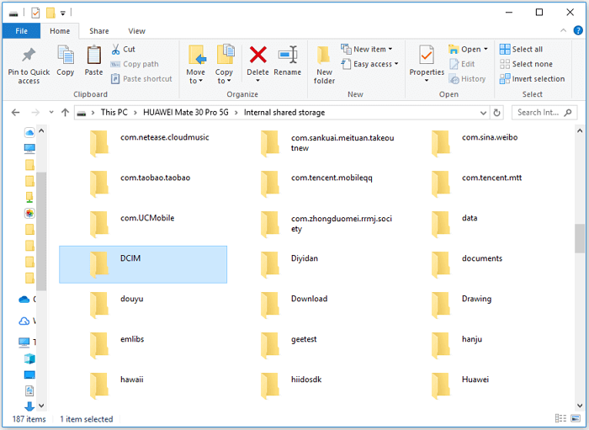Switch to details view in status bar
589x430 pixels.
click(560, 419)
